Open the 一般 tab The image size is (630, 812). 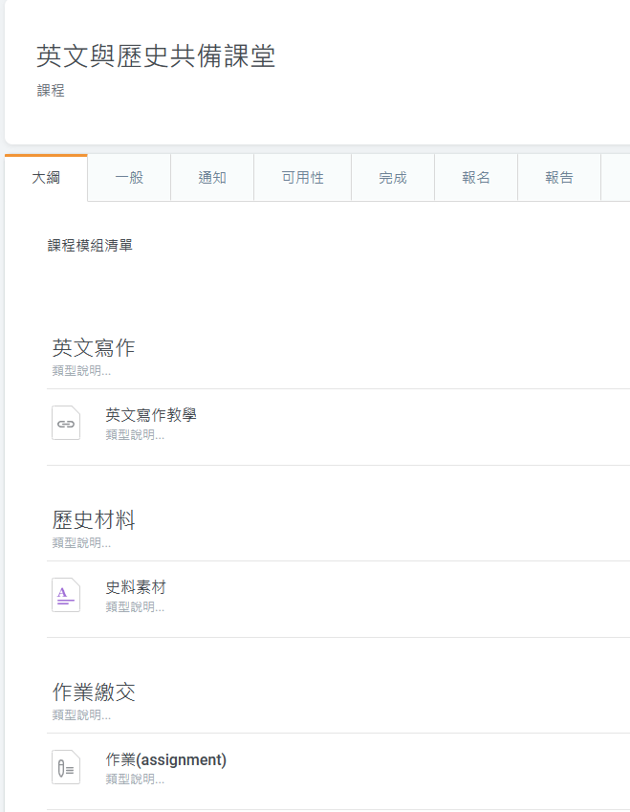pos(129,178)
